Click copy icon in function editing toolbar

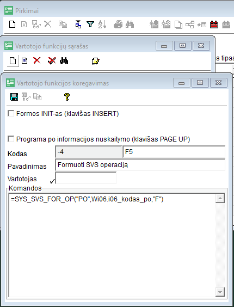(x=37, y=97)
